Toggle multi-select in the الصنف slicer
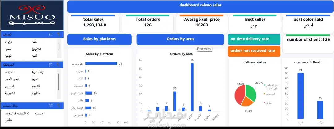The width and height of the screenshot is (334, 129). click(x=51, y=34)
